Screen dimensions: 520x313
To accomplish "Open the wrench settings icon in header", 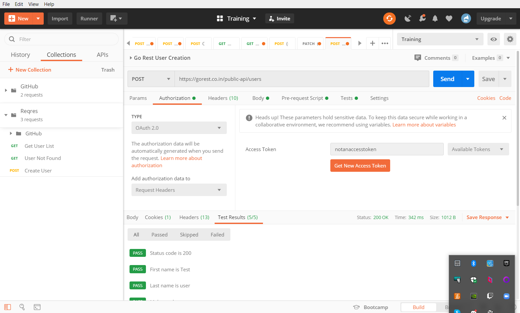I will point(422,18).
